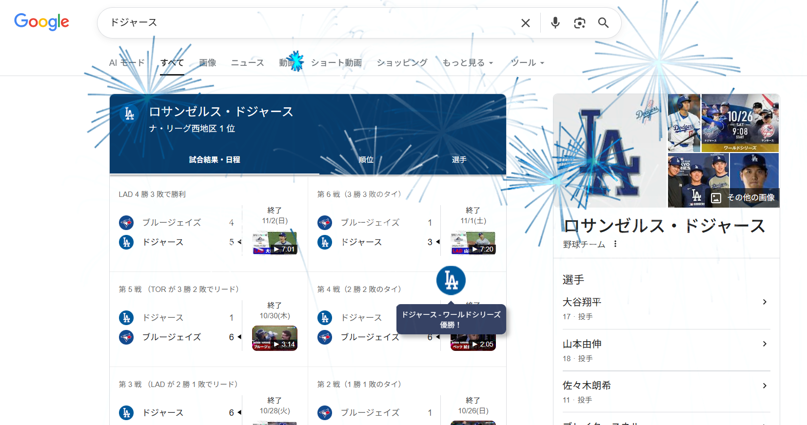Click the magnifier search button

(x=603, y=23)
